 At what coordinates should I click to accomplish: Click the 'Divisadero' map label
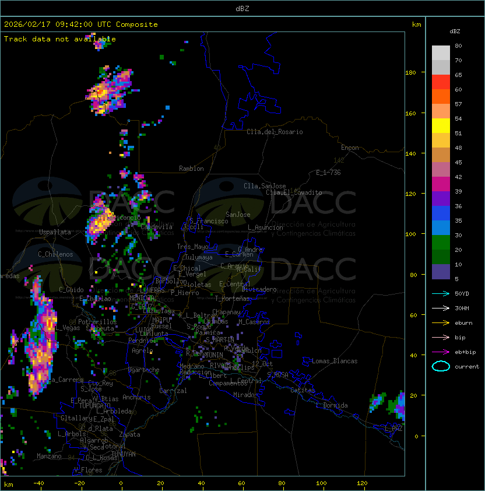[x=259, y=289]
